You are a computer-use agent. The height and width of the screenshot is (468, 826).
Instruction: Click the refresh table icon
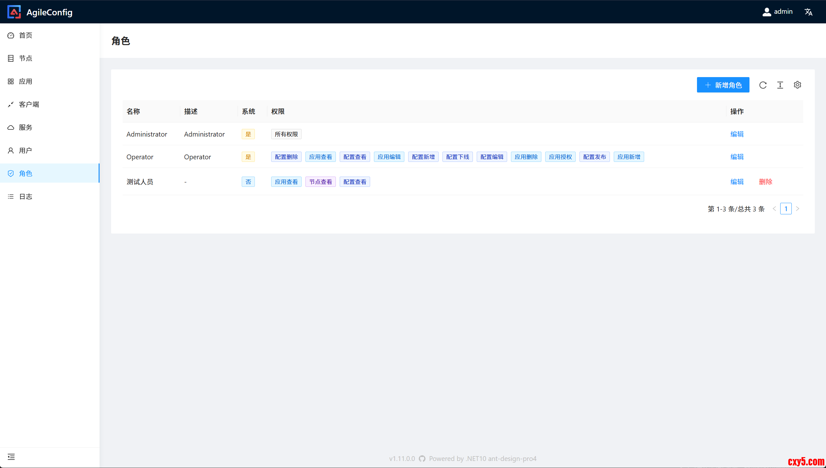(x=763, y=85)
